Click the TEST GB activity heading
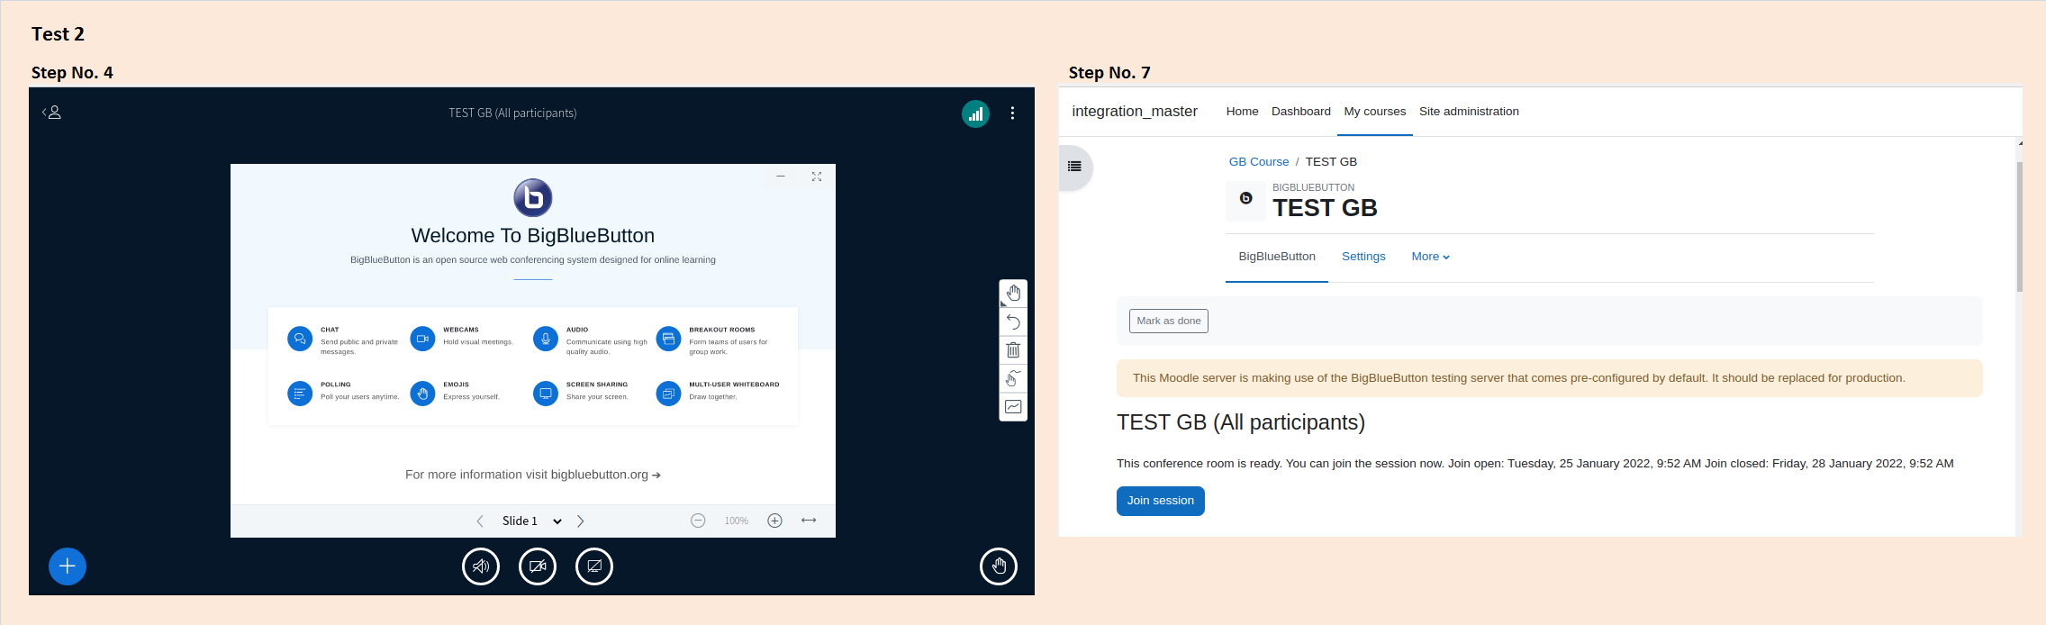 (1325, 208)
